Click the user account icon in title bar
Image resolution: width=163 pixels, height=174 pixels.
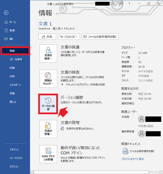[113, 4]
